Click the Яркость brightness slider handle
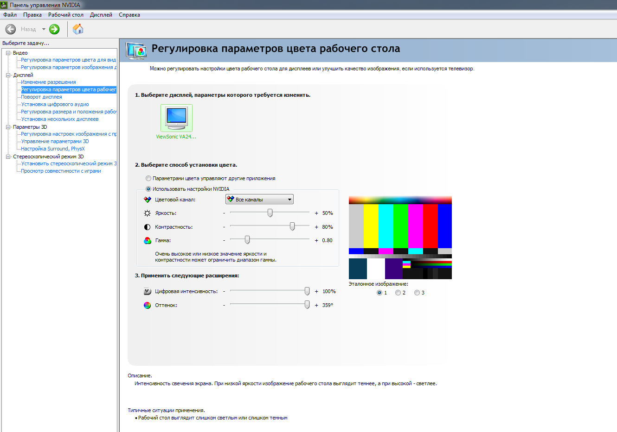Screen dimensions: 617x432 tap(270, 213)
